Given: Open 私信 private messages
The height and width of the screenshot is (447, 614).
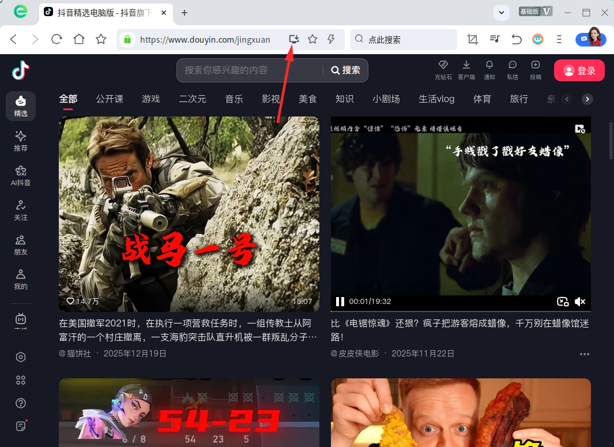Looking at the screenshot, I should point(513,70).
